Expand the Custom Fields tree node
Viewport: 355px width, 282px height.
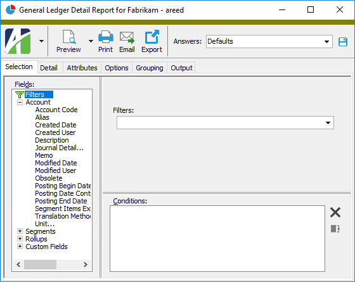click(20, 247)
